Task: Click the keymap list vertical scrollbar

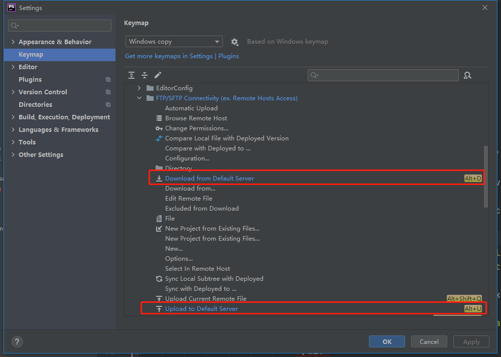Action: (x=485, y=177)
